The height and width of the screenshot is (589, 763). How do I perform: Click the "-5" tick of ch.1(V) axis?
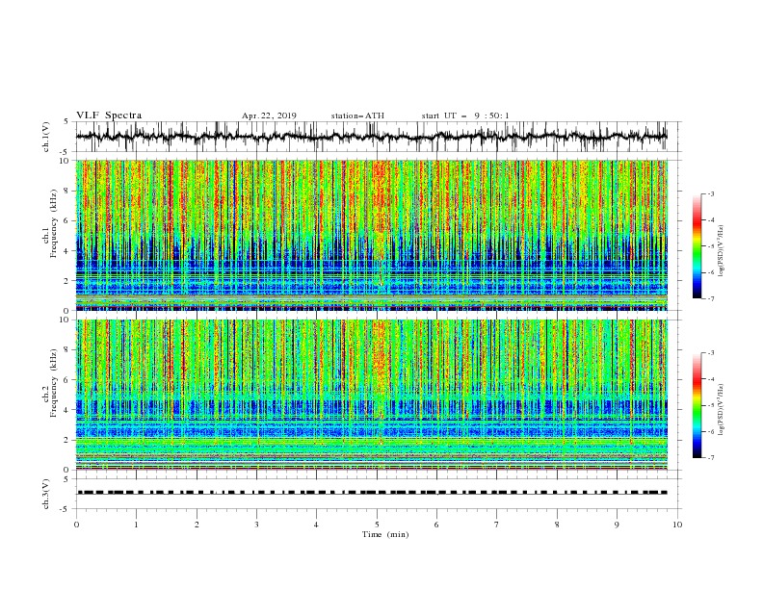tap(66, 152)
